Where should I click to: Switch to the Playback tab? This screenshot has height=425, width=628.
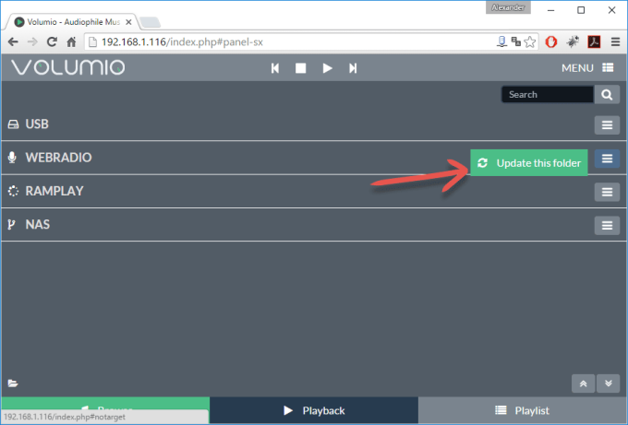click(x=314, y=410)
